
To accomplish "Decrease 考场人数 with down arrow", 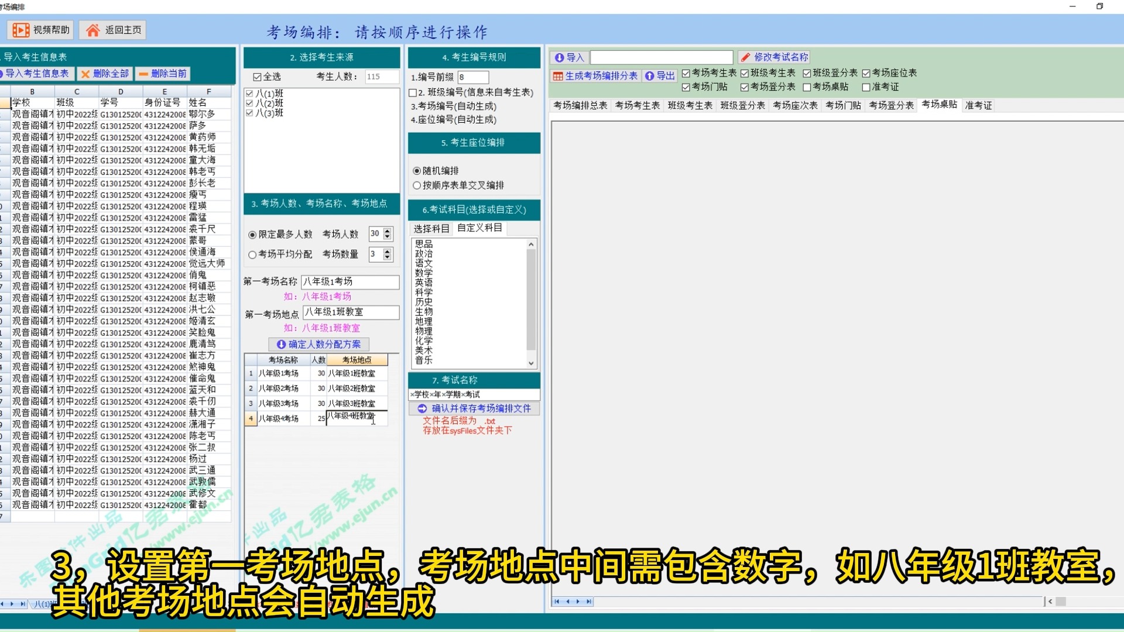I will point(387,238).
